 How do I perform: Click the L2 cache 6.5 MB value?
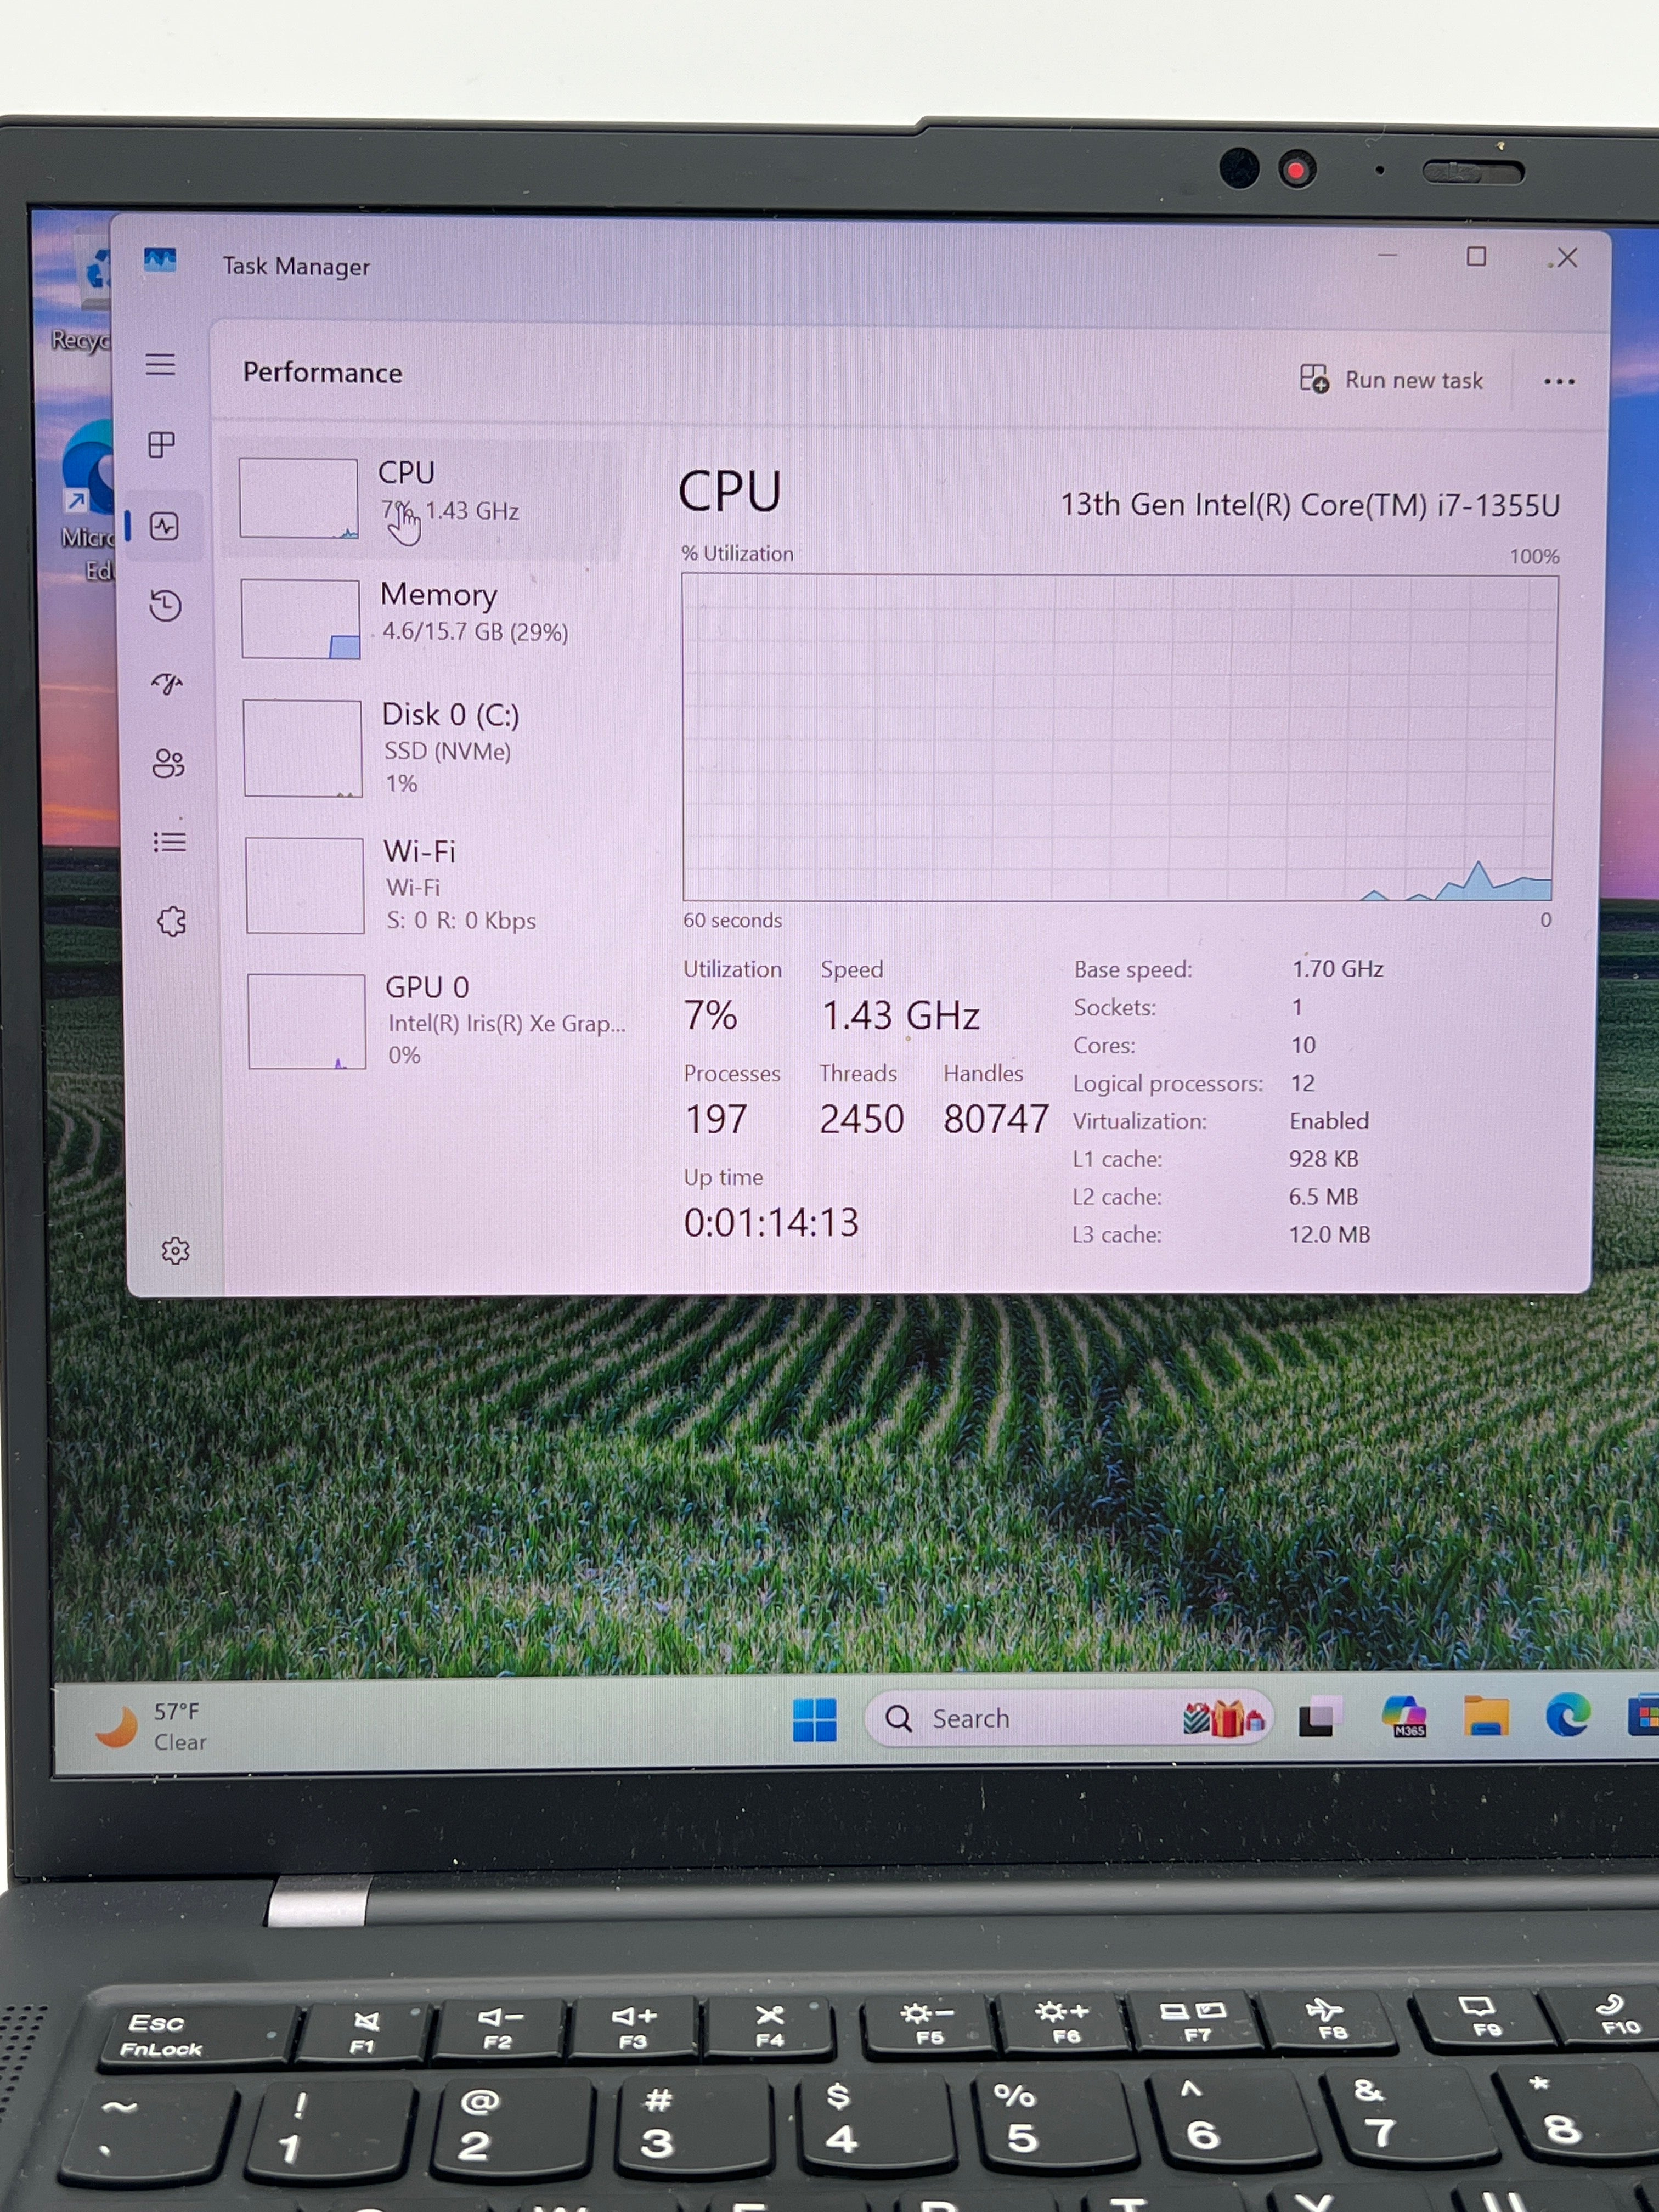1323,1197
